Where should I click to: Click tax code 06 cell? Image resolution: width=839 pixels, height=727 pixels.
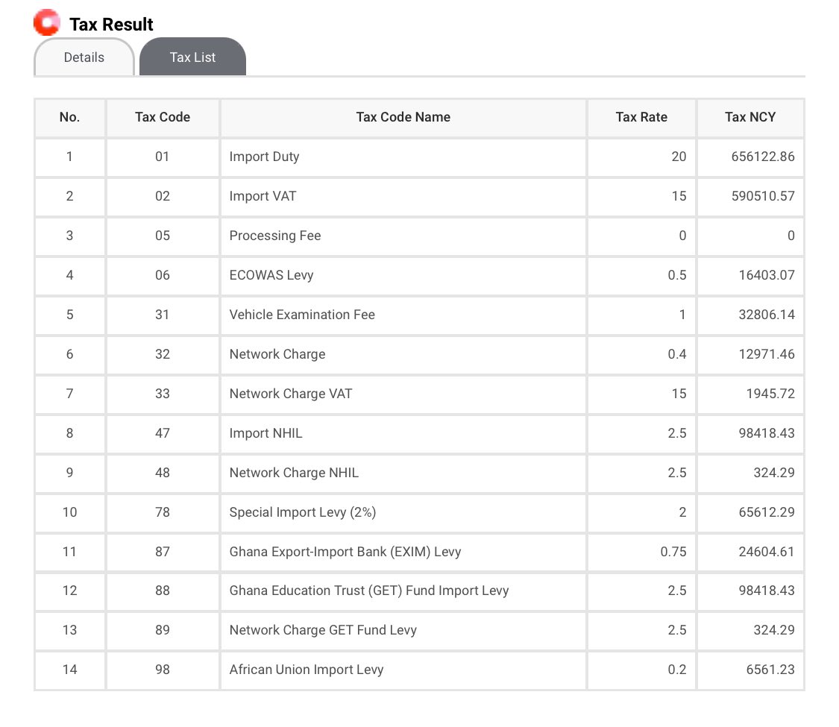[163, 275]
